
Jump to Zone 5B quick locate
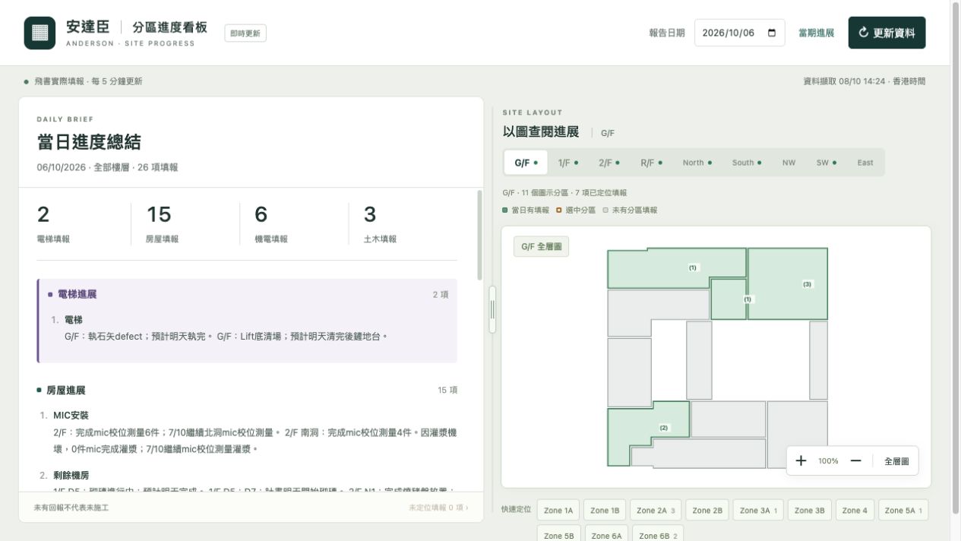tap(558, 535)
